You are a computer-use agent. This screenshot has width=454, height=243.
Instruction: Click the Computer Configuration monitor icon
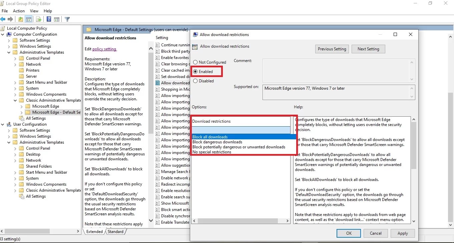coord(9,34)
